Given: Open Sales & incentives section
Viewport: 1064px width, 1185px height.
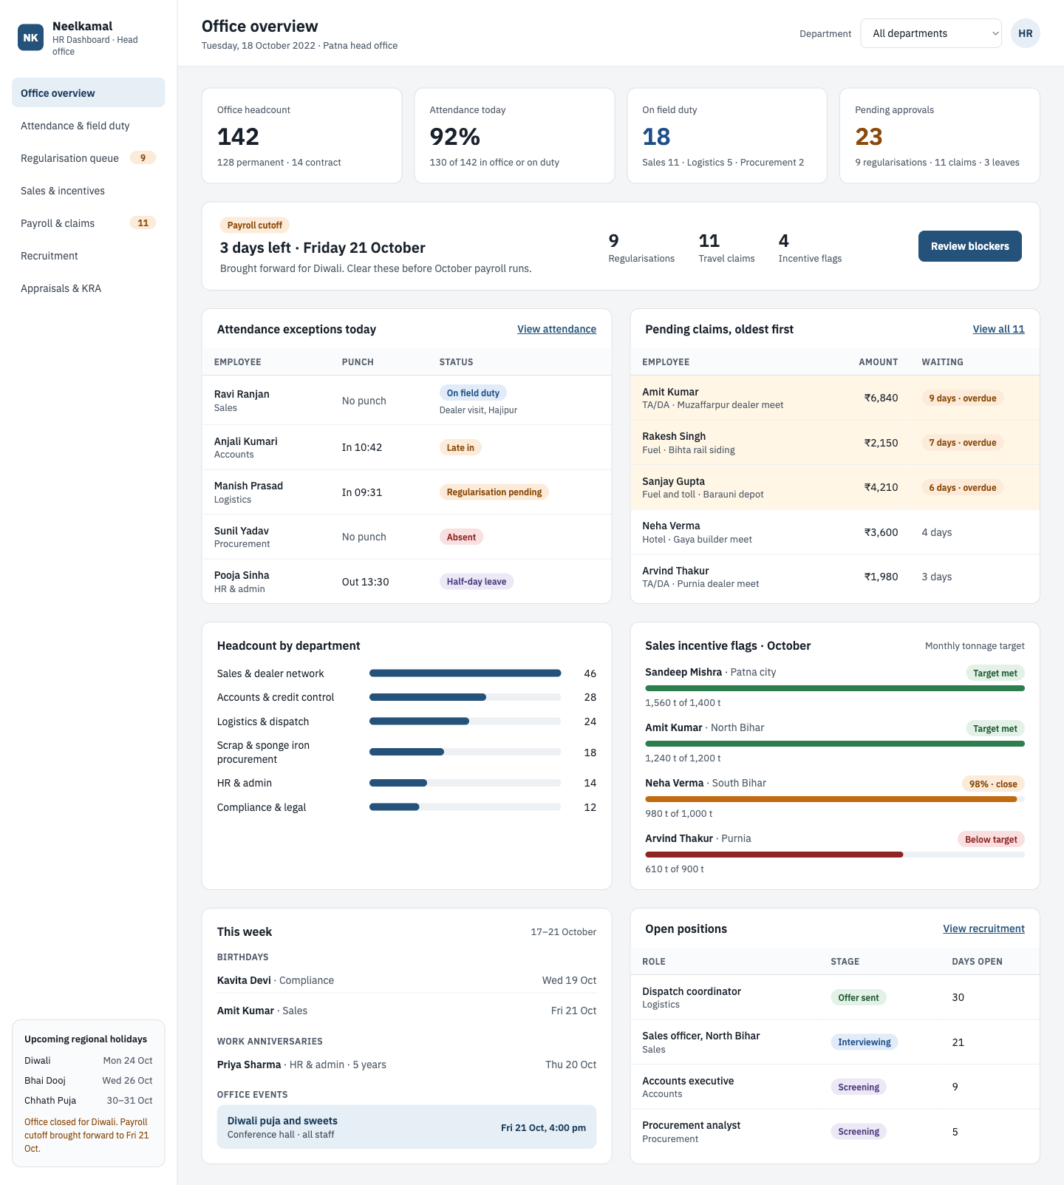Looking at the screenshot, I should (89, 191).
